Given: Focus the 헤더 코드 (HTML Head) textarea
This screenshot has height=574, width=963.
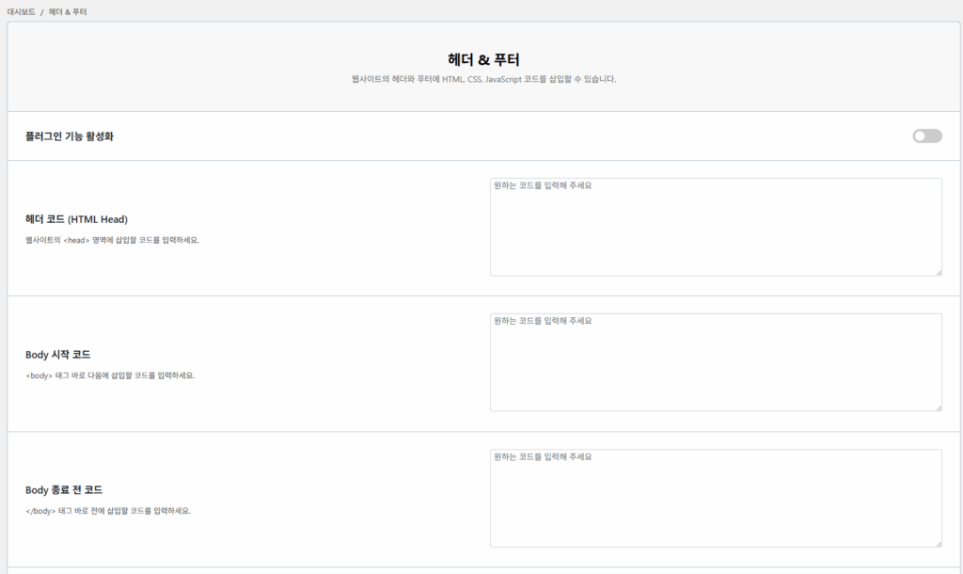Looking at the screenshot, I should click(715, 227).
